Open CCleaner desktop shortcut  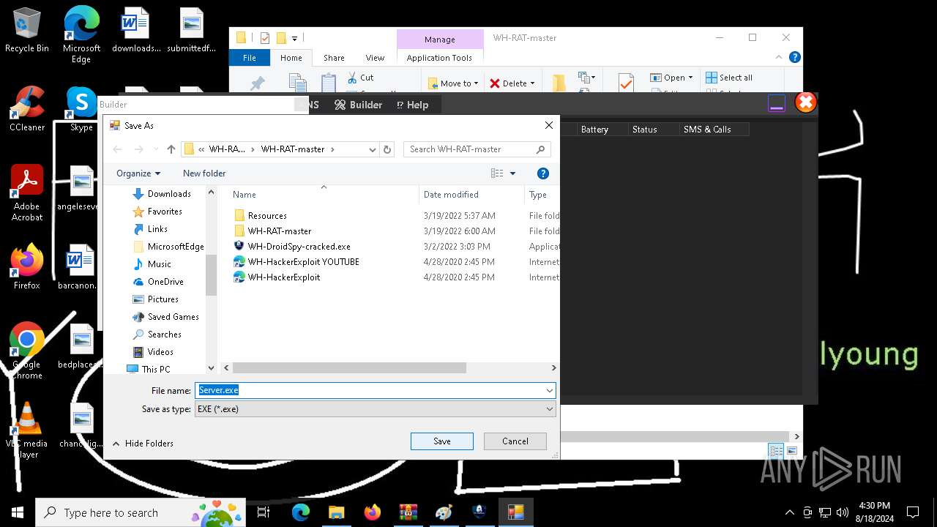pyautogui.click(x=26, y=109)
